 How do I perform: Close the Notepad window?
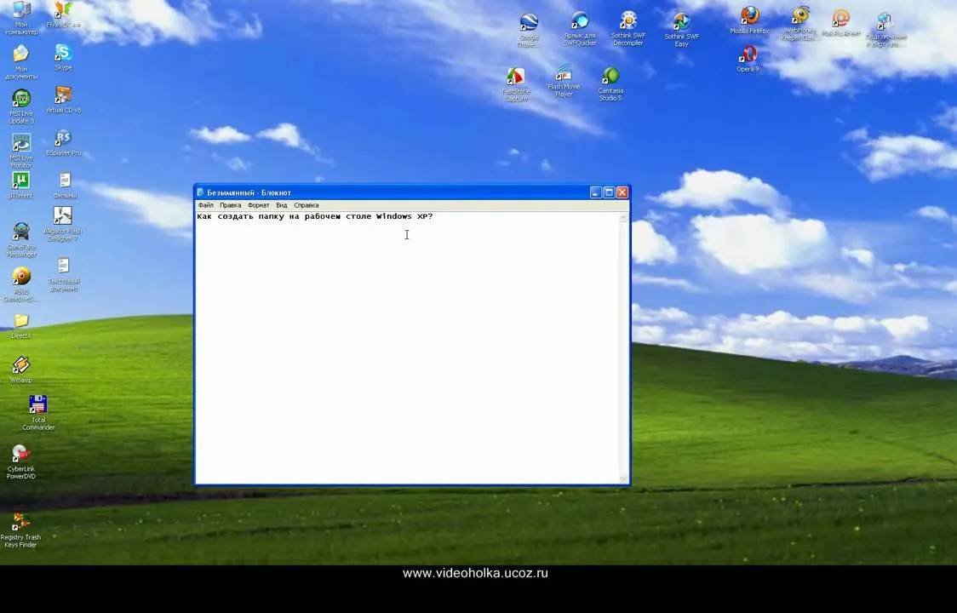622,192
